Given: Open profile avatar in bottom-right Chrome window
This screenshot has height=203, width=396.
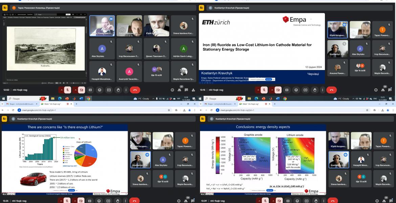Looking at the screenshot, I should point(388,110).
